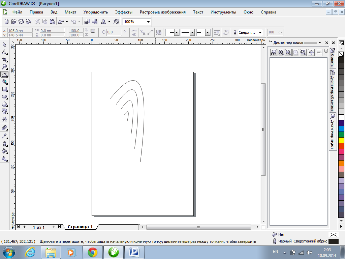
Task: Open the zoom level 100% dropdown
Action: 148,22
